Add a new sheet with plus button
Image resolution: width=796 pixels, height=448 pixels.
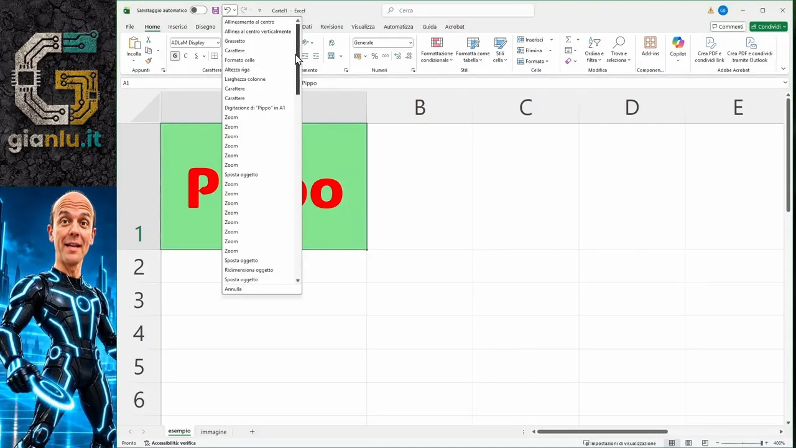pos(252,432)
